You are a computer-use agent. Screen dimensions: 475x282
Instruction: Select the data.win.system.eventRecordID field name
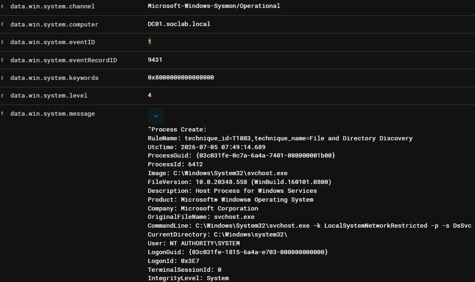(x=64, y=60)
